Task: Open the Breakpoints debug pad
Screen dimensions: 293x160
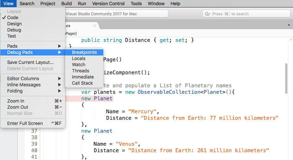Action: pyautogui.click(x=84, y=52)
